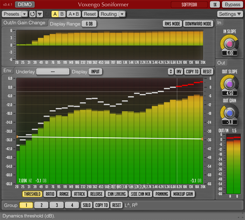Copy state A to B
The height and width of the screenshot is (220, 245).
74,14
